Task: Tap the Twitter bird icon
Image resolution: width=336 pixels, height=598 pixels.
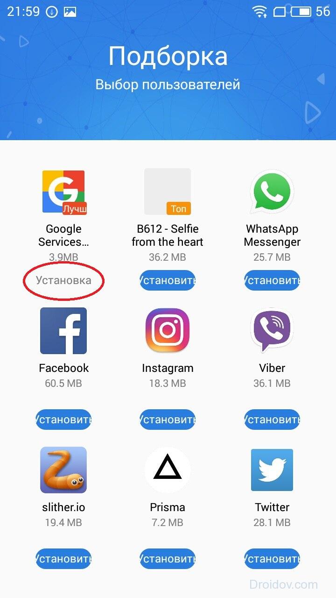Action: [272, 470]
